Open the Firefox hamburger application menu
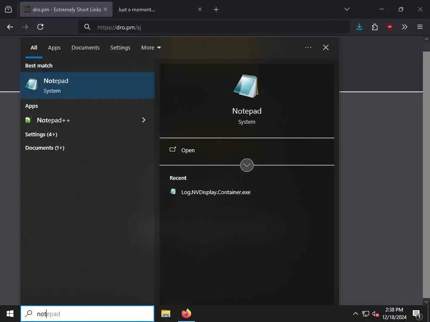 [420, 27]
